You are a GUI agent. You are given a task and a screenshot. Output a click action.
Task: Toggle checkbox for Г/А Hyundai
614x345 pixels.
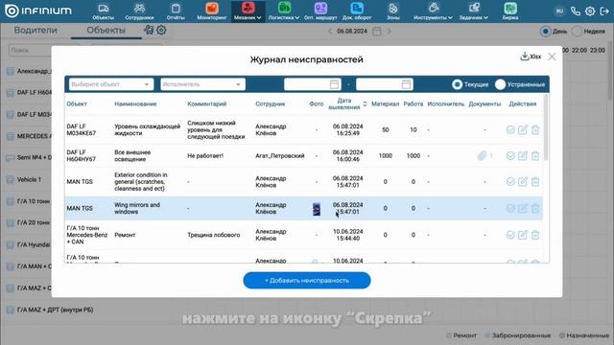[11, 245]
